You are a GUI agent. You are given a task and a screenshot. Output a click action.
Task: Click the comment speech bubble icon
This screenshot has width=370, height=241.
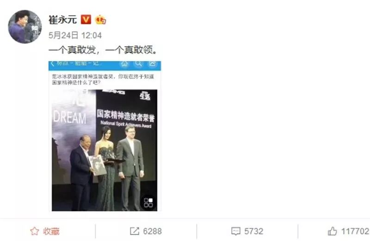tap(236, 231)
